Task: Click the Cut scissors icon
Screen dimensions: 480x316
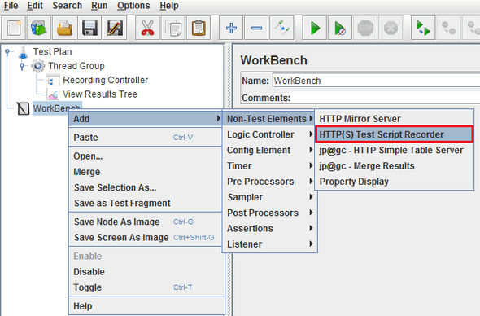Action: pyautogui.click(x=147, y=29)
